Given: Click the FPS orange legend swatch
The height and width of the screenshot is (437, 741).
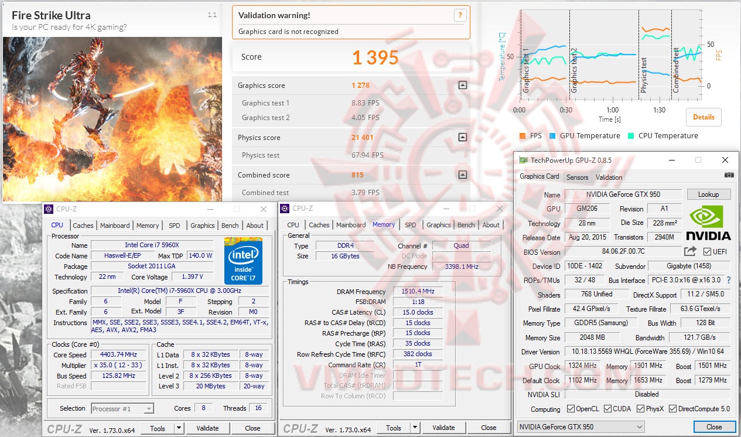Looking at the screenshot, I should (523, 136).
